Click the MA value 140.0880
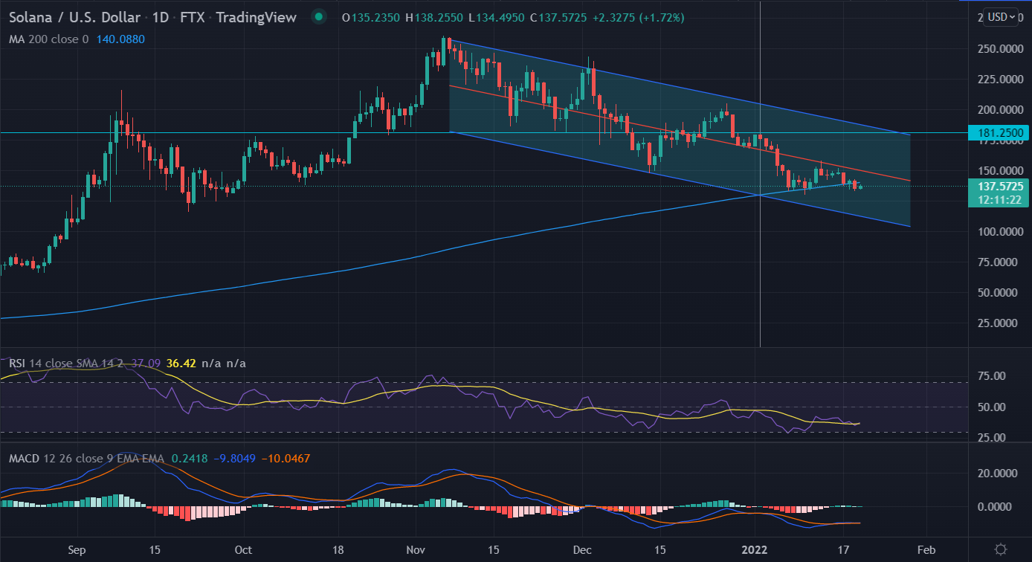 point(121,39)
